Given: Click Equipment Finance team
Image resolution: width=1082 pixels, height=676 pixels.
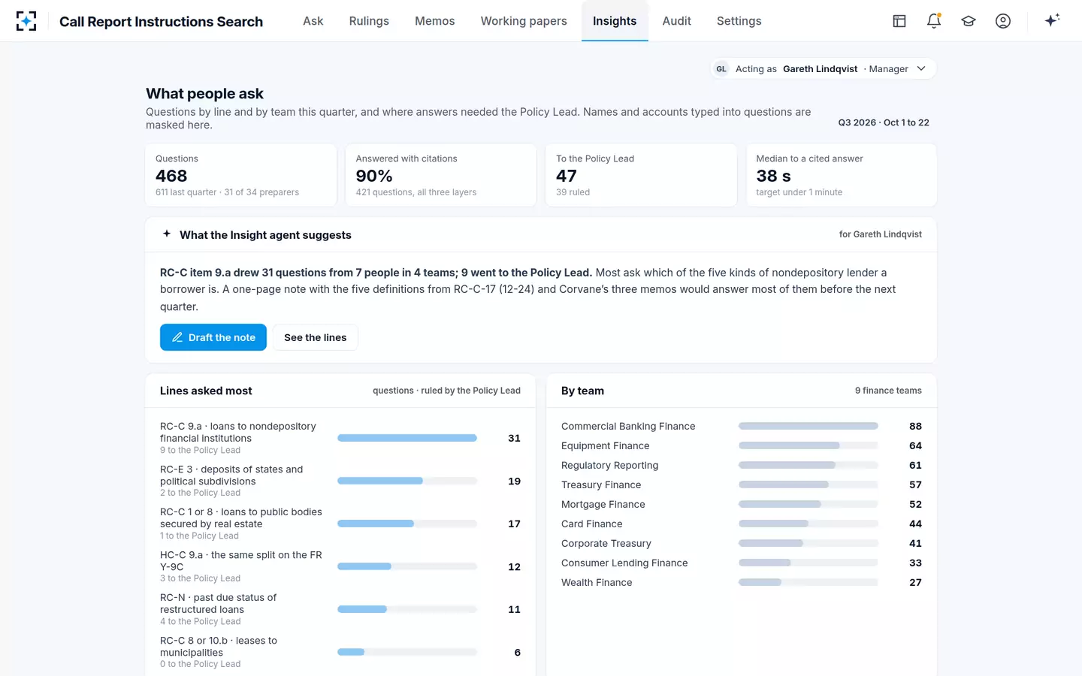Looking at the screenshot, I should [x=605, y=445].
